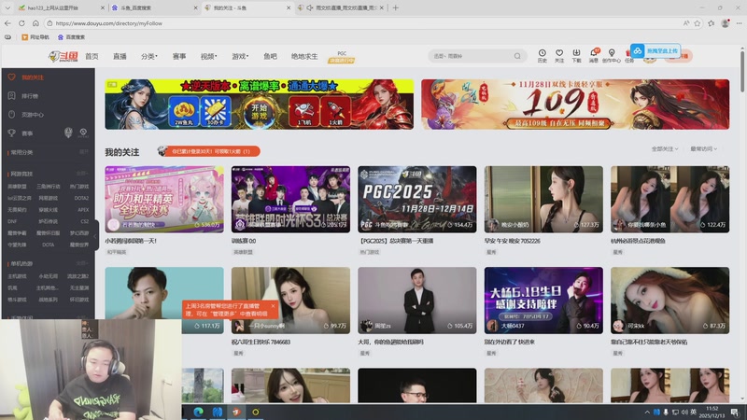This screenshot has height=420, width=747.
Task: Open 助力和平精英全球总决赛 stream thumbnail
Action: (164, 199)
